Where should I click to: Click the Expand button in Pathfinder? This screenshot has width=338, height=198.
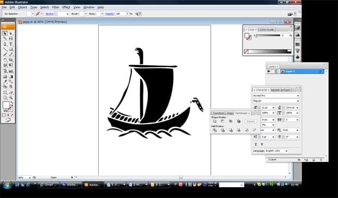point(251,121)
